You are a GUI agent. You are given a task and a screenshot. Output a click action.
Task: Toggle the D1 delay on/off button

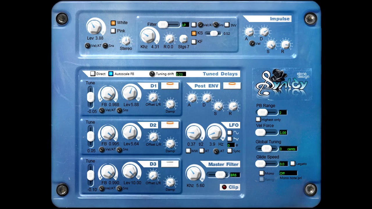coord(170,86)
